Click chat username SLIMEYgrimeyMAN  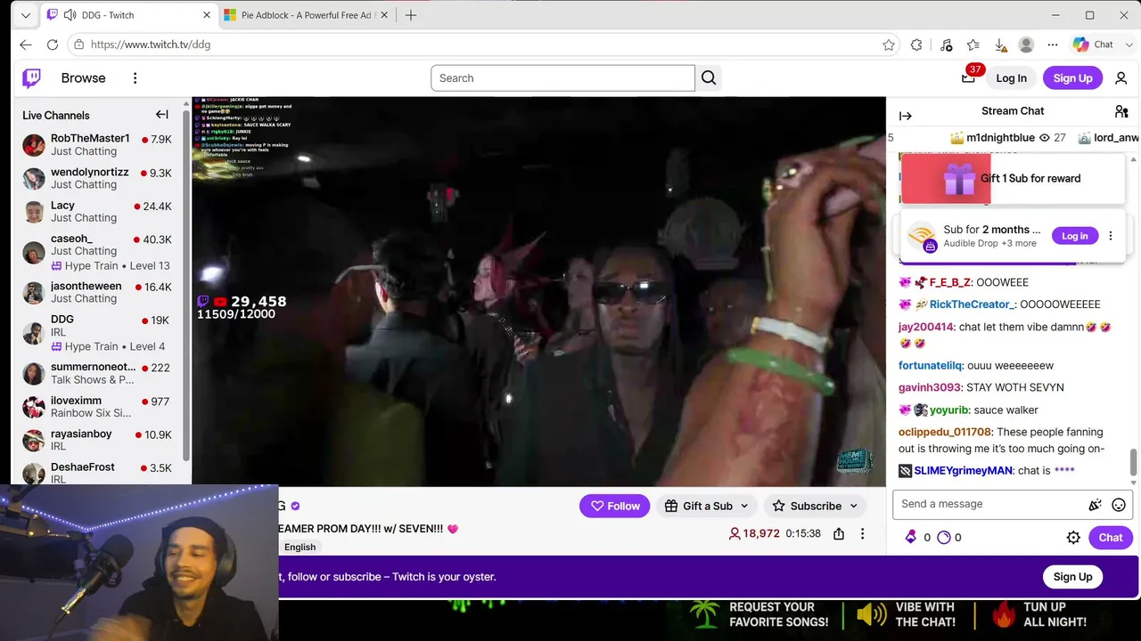coord(964,471)
